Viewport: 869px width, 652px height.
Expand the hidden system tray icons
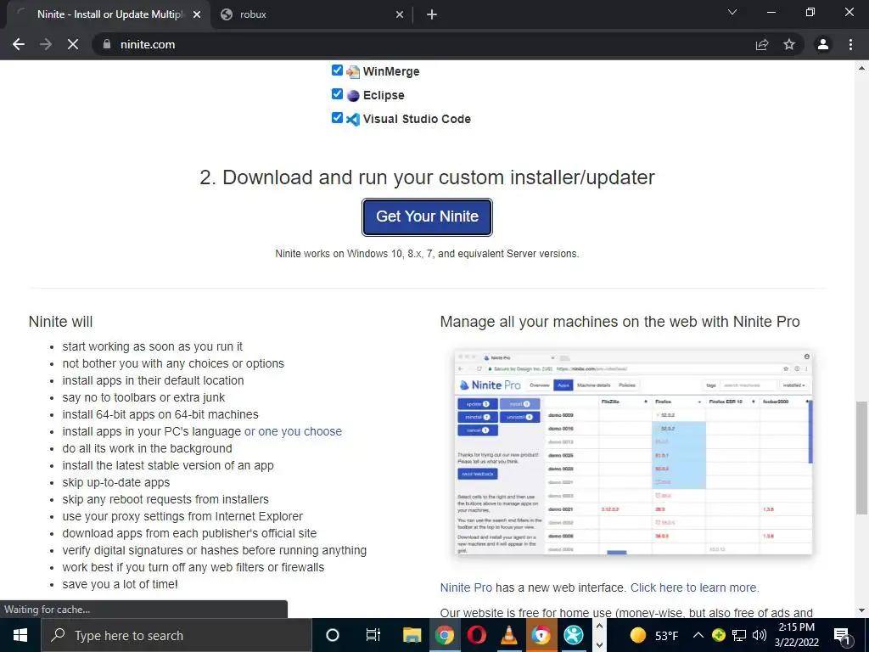coord(698,635)
